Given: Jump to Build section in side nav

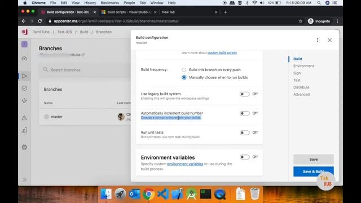Looking at the screenshot, I should coord(297,59).
